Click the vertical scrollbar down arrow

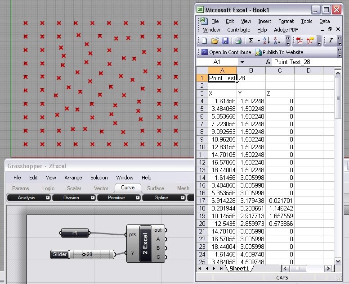[338, 261]
